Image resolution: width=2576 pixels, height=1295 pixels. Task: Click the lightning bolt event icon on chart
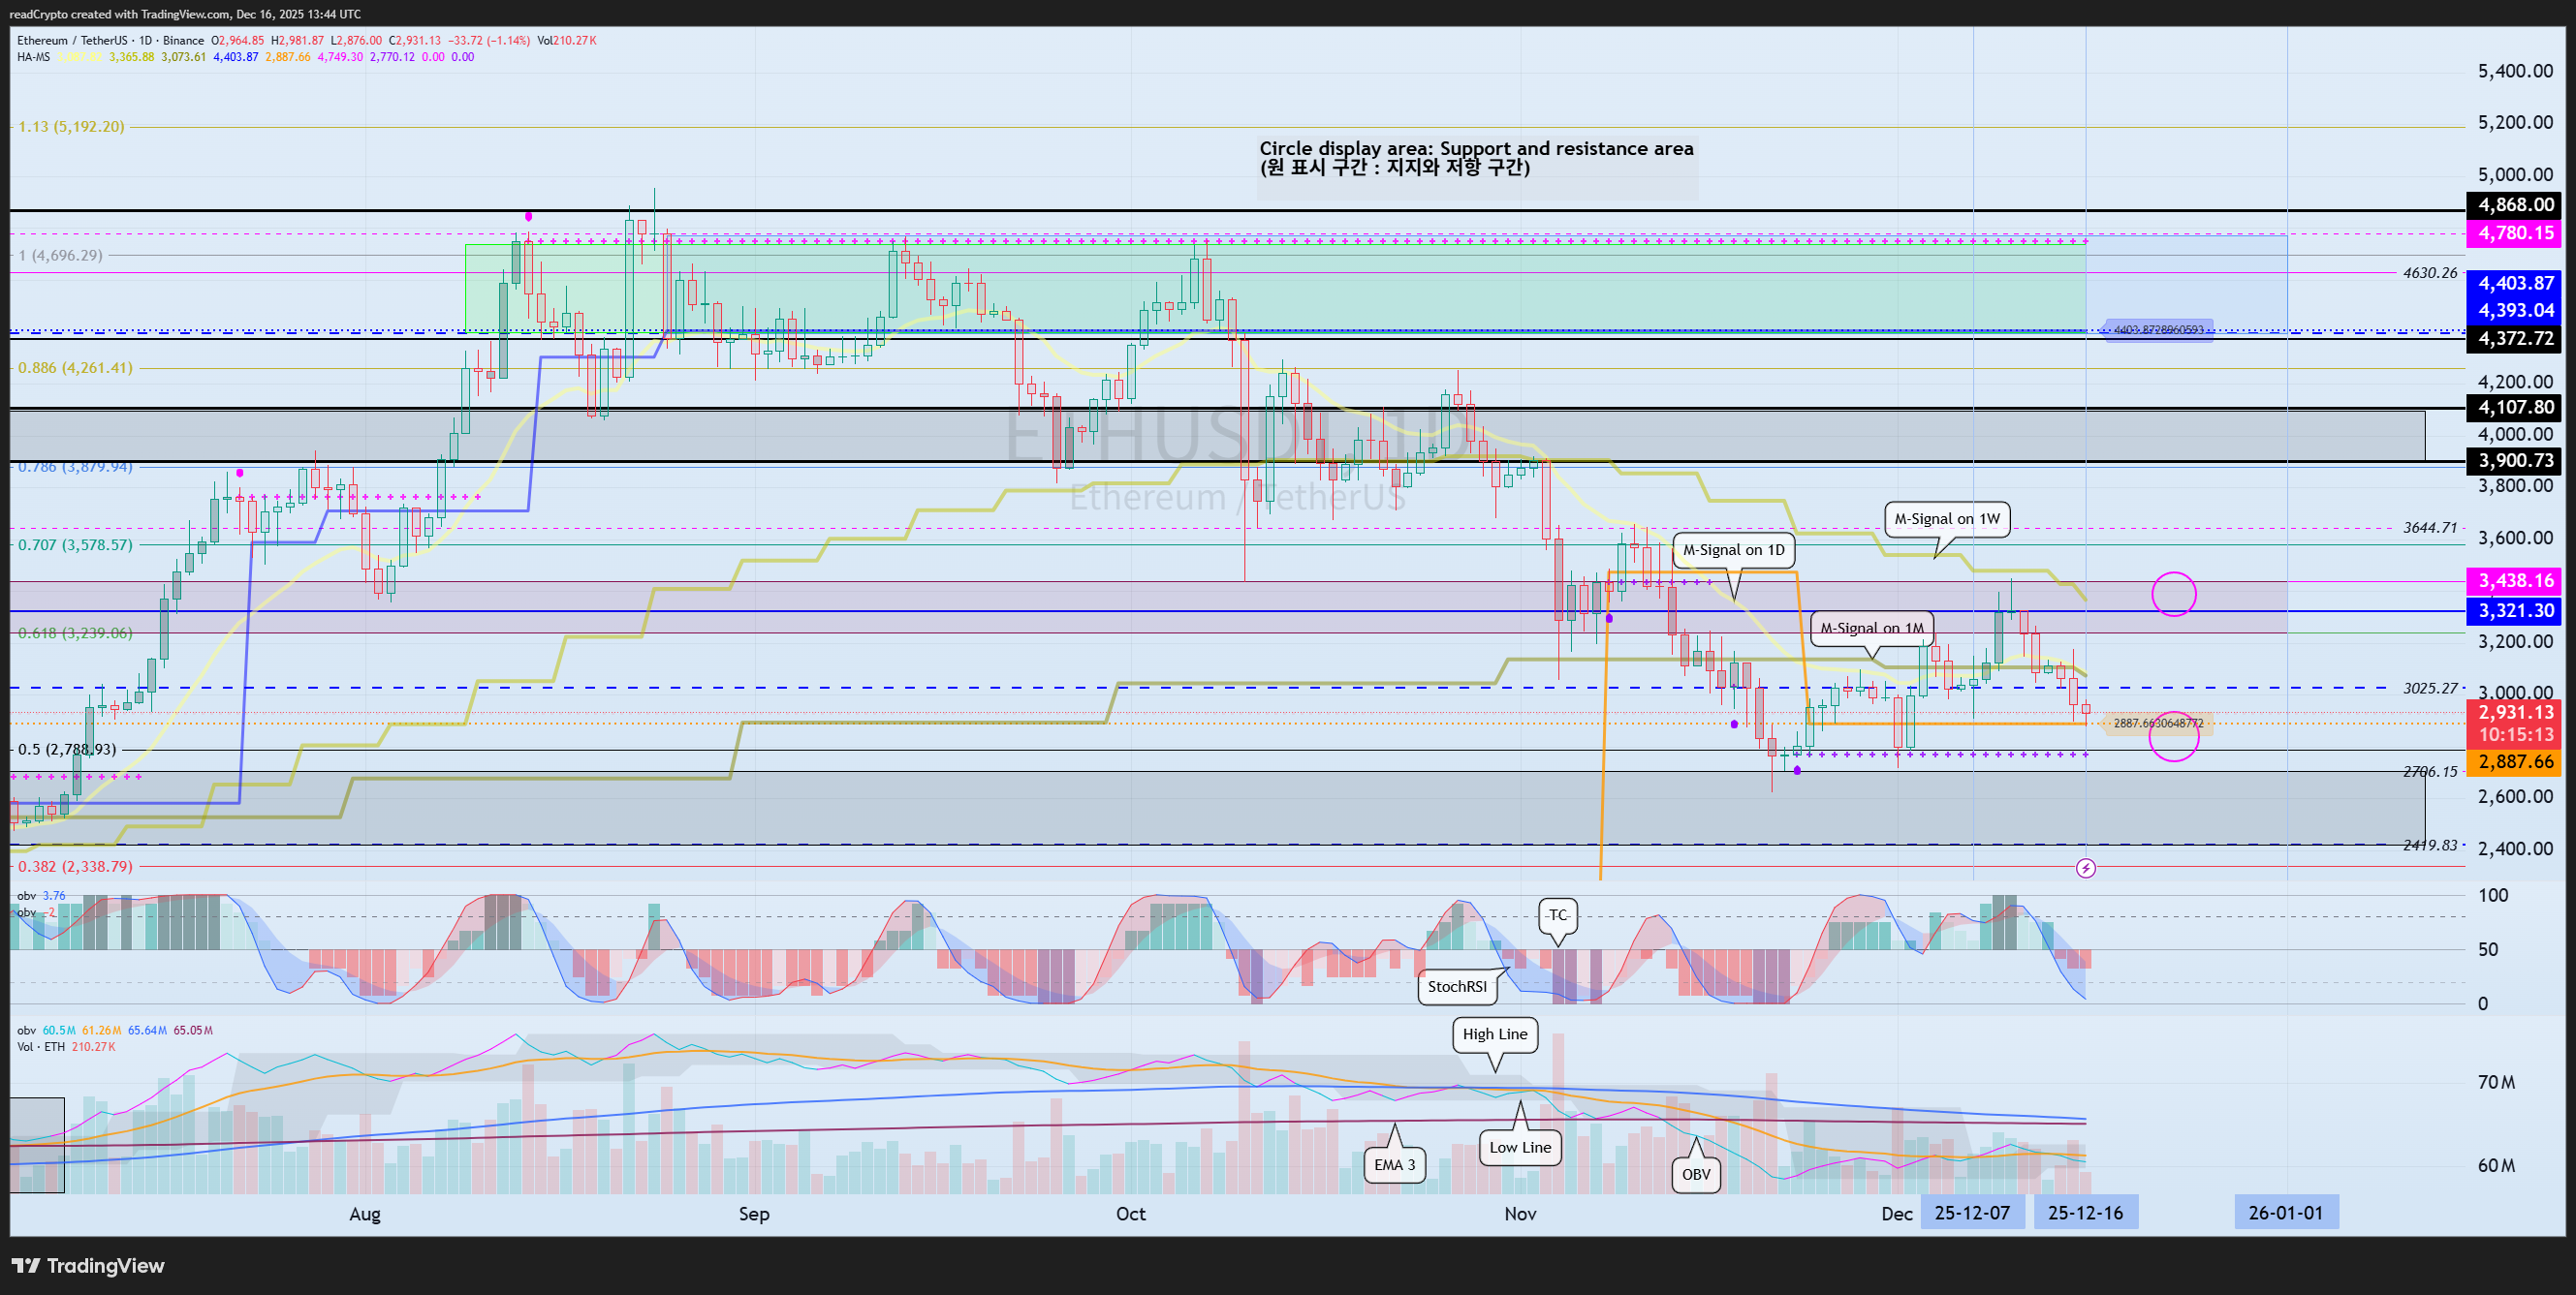coord(2085,868)
